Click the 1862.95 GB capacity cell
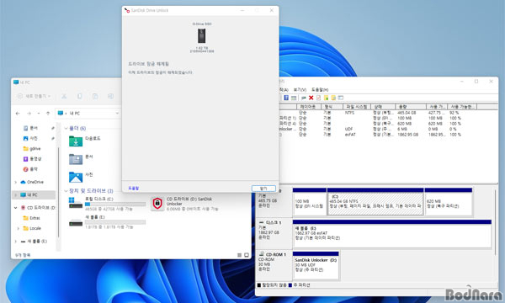 tap(407, 135)
